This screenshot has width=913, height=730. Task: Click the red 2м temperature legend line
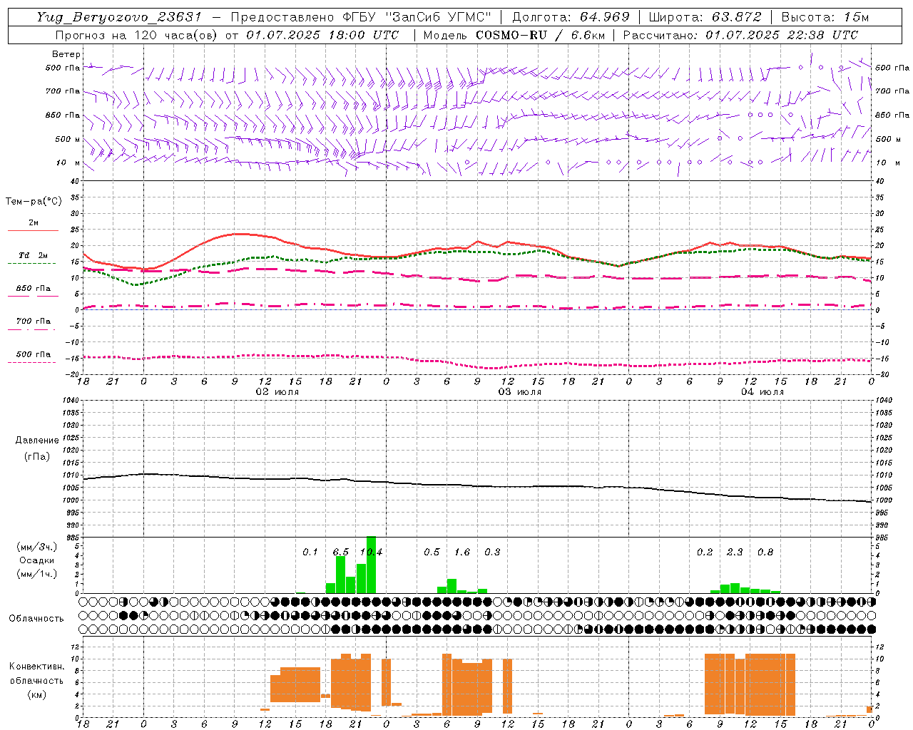(34, 231)
